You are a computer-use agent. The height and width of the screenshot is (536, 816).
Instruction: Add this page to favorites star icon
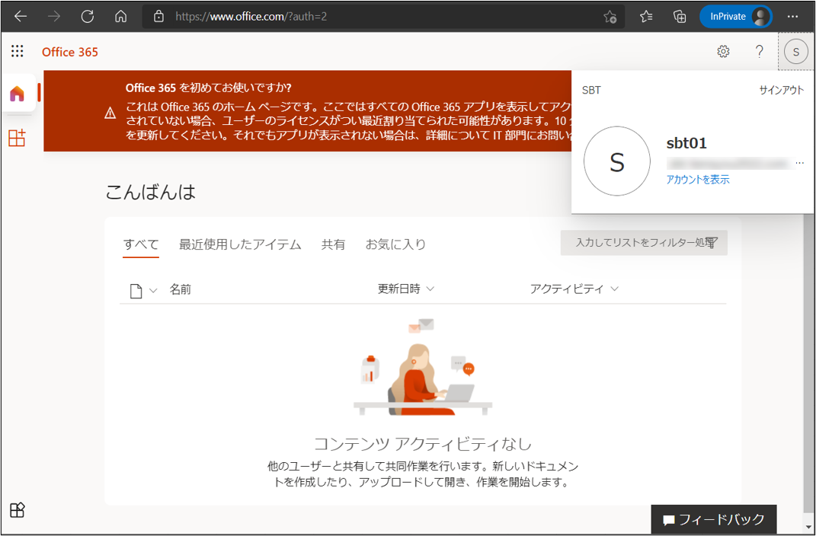(x=610, y=17)
